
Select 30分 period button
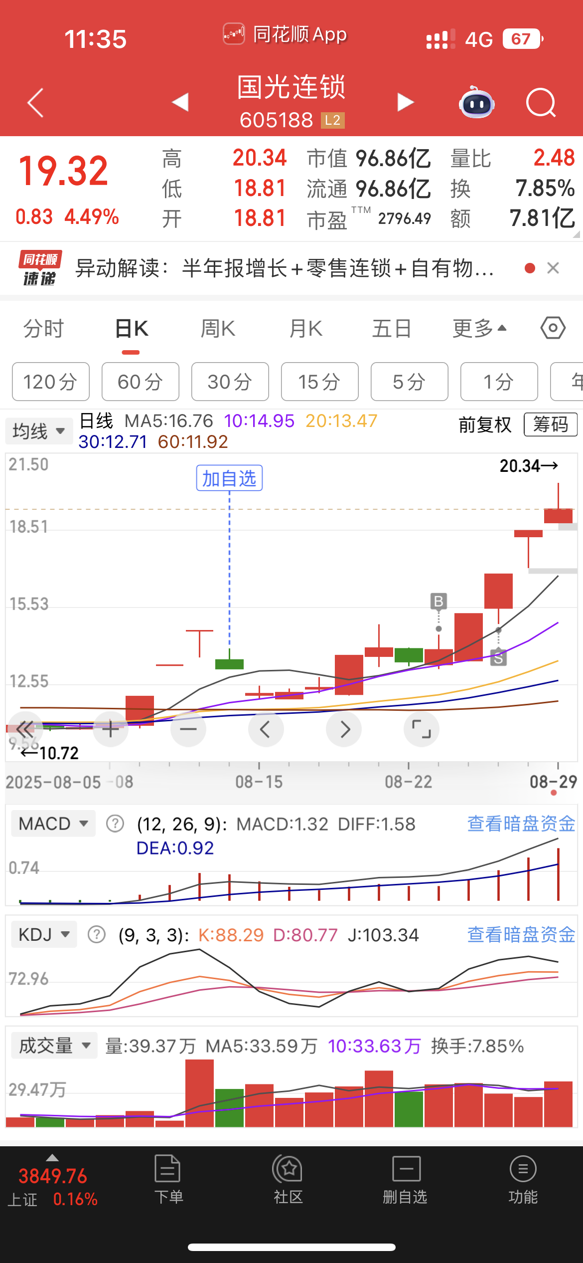click(230, 382)
